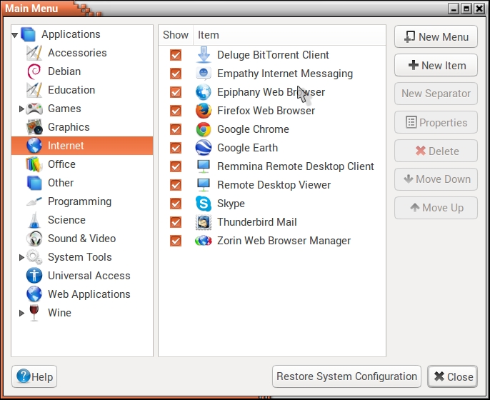Click the Sound & Video headphones icon
The image size is (490, 400).
tap(34, 239)
